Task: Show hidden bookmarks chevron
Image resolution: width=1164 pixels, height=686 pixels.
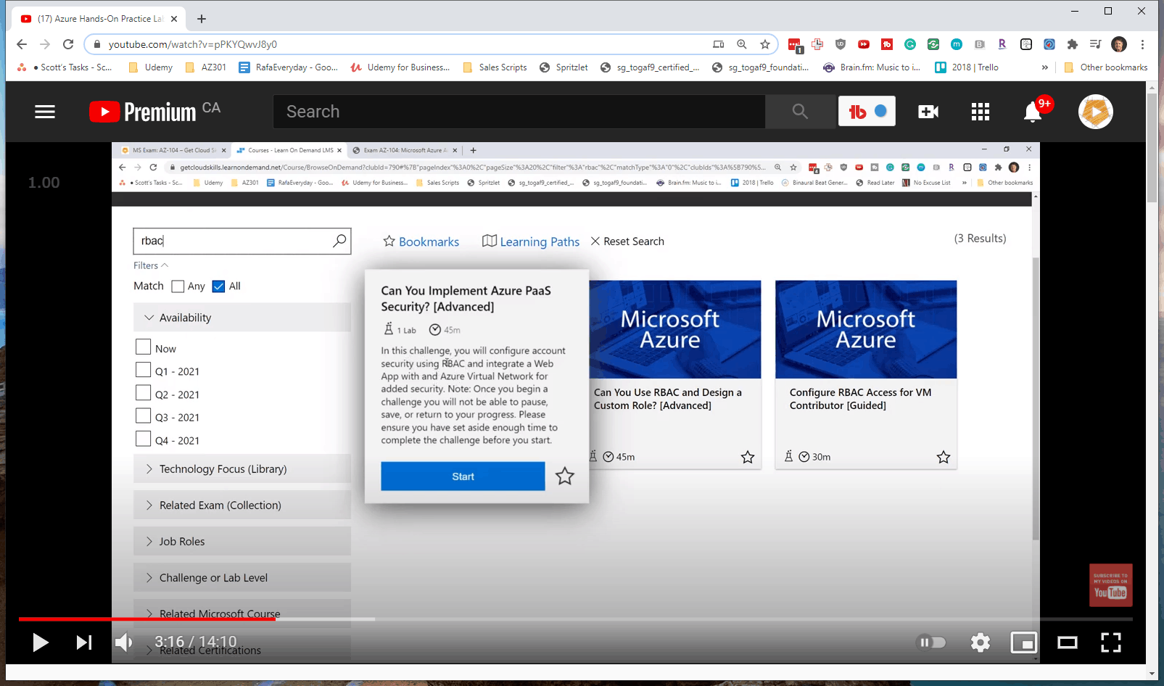Action: [1045, 67]
